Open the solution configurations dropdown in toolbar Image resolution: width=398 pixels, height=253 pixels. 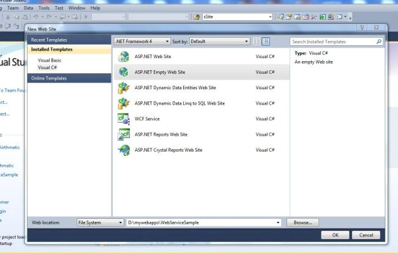coord(108,17)
